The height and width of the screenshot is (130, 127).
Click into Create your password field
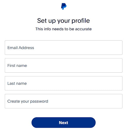coord(64,101)
